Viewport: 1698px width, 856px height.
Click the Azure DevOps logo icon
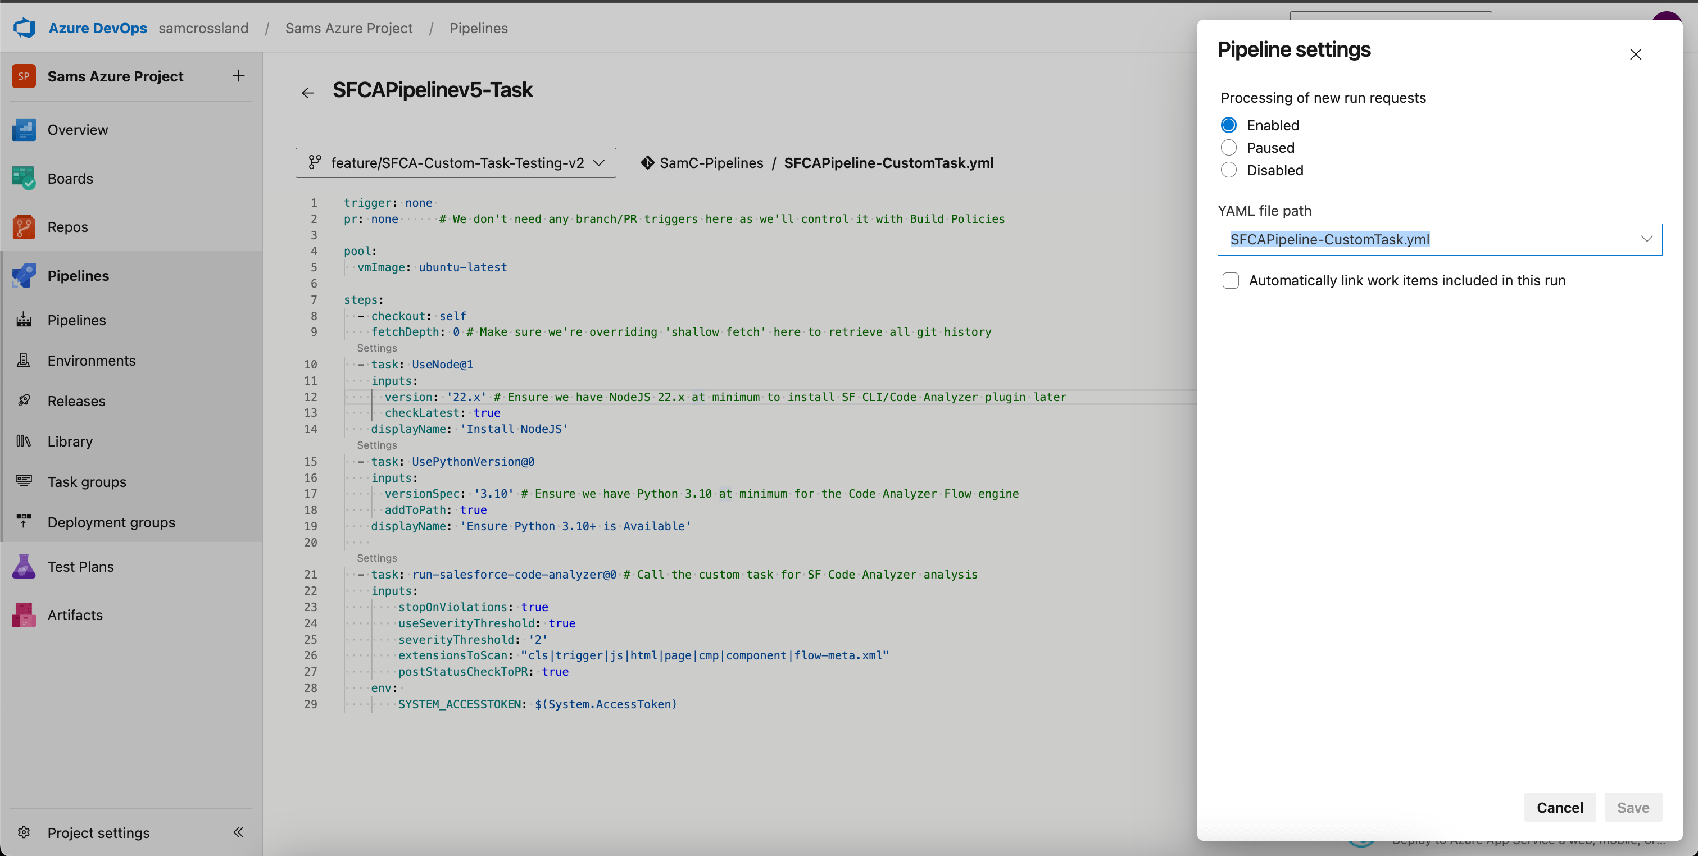pos(25,28)
